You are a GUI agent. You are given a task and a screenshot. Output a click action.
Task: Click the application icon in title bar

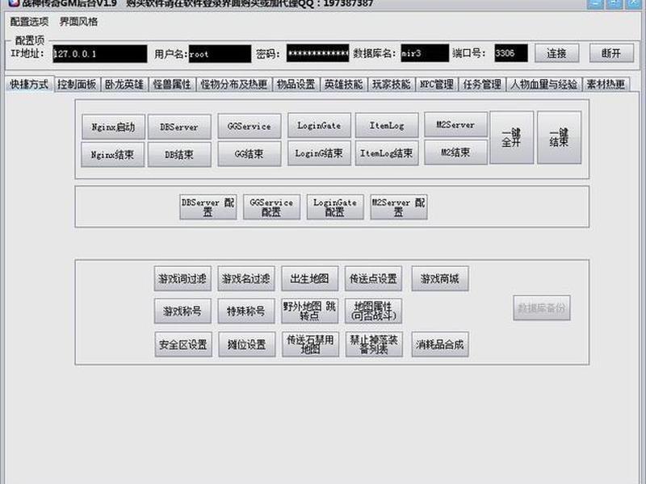[13, 3]
